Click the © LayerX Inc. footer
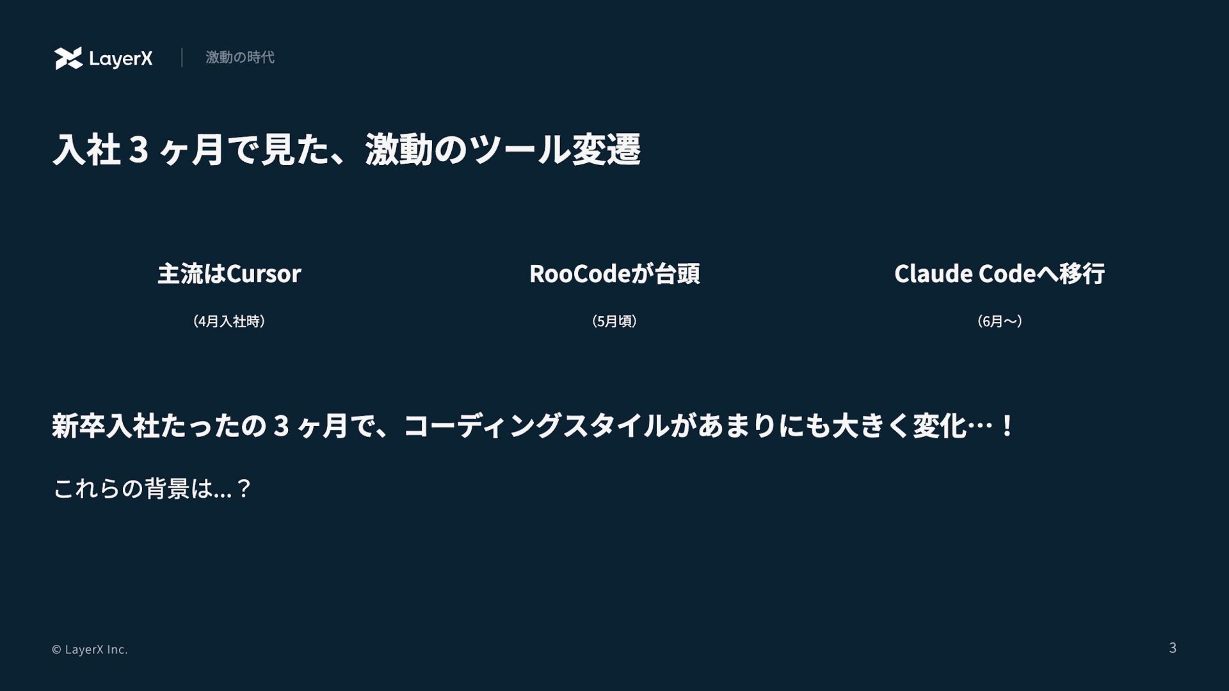The width and height of the screenshot is (1229, 691). (90, 649)
